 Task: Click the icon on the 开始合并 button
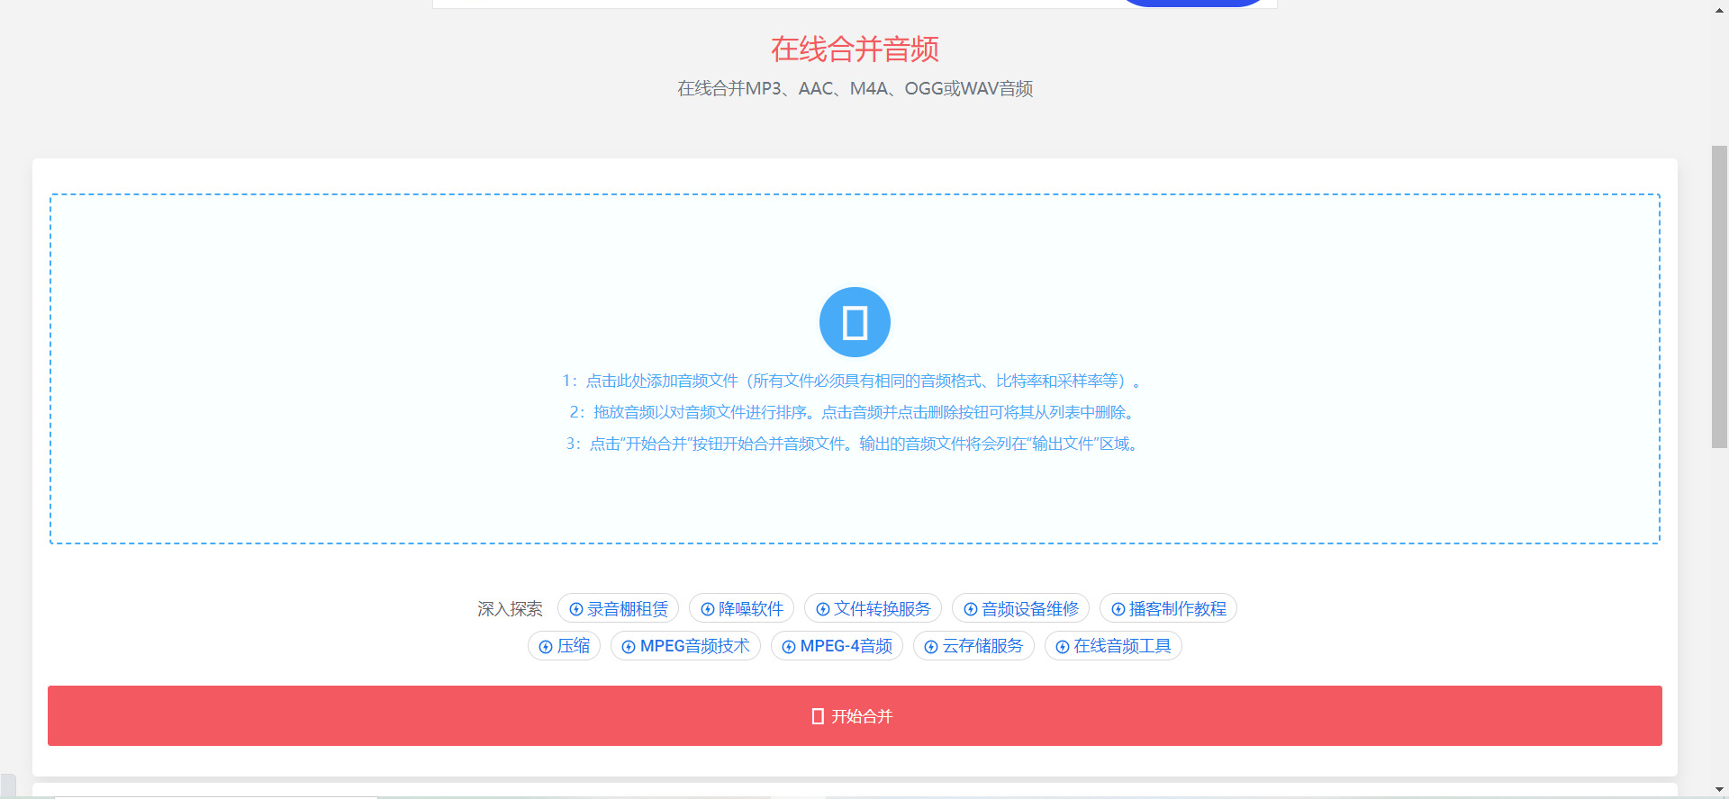818,716
